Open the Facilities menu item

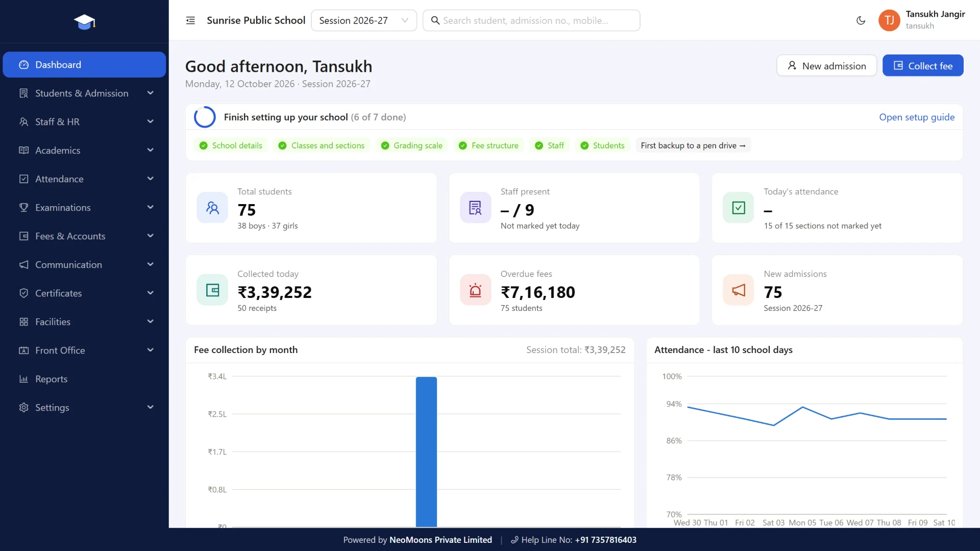point(84,321)
